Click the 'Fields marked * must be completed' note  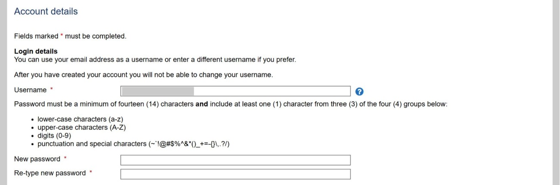(x=70, y=36)
